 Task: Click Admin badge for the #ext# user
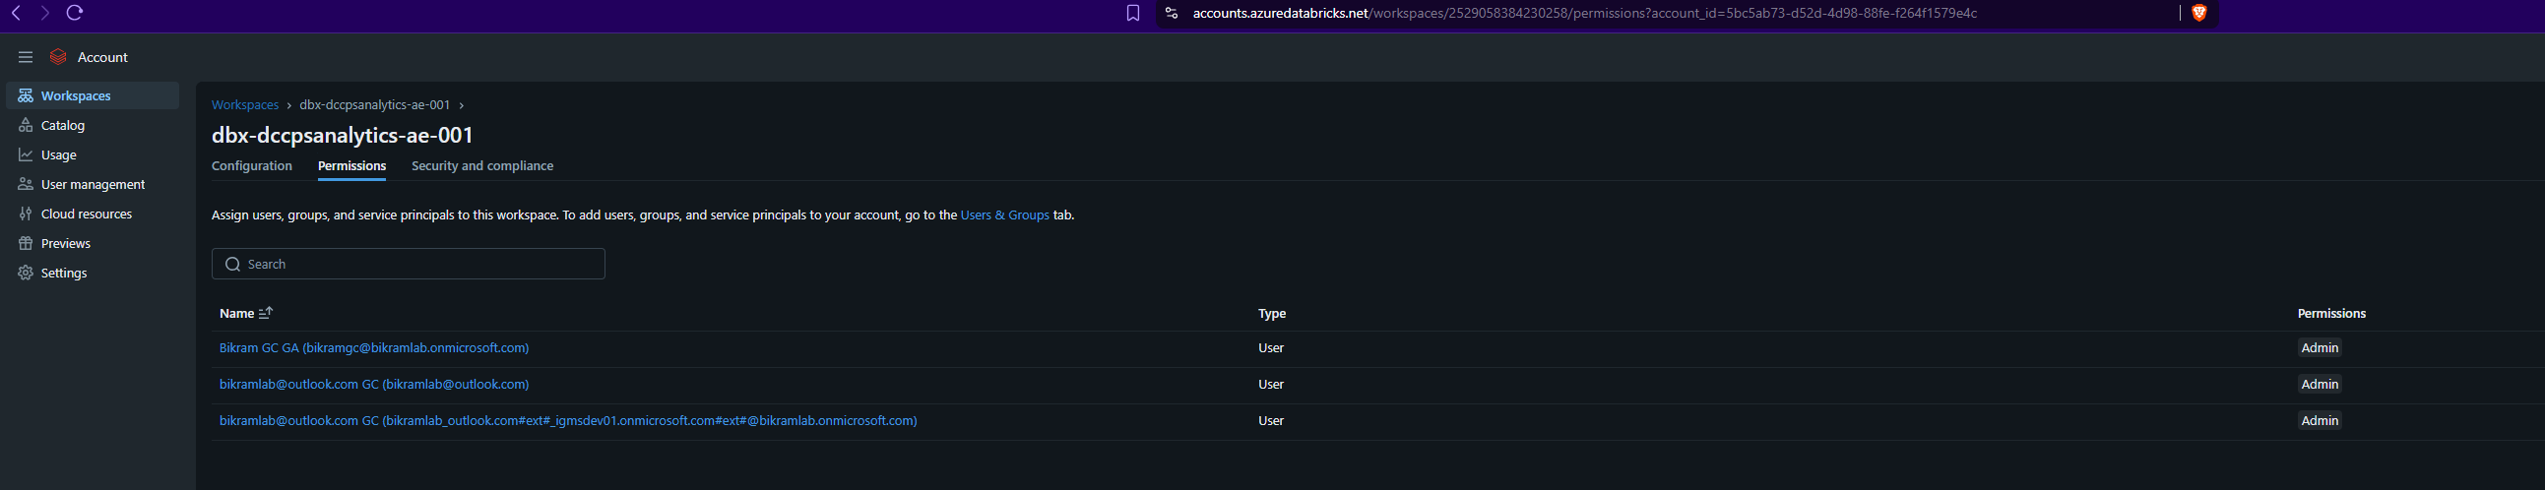[2320, 421]
